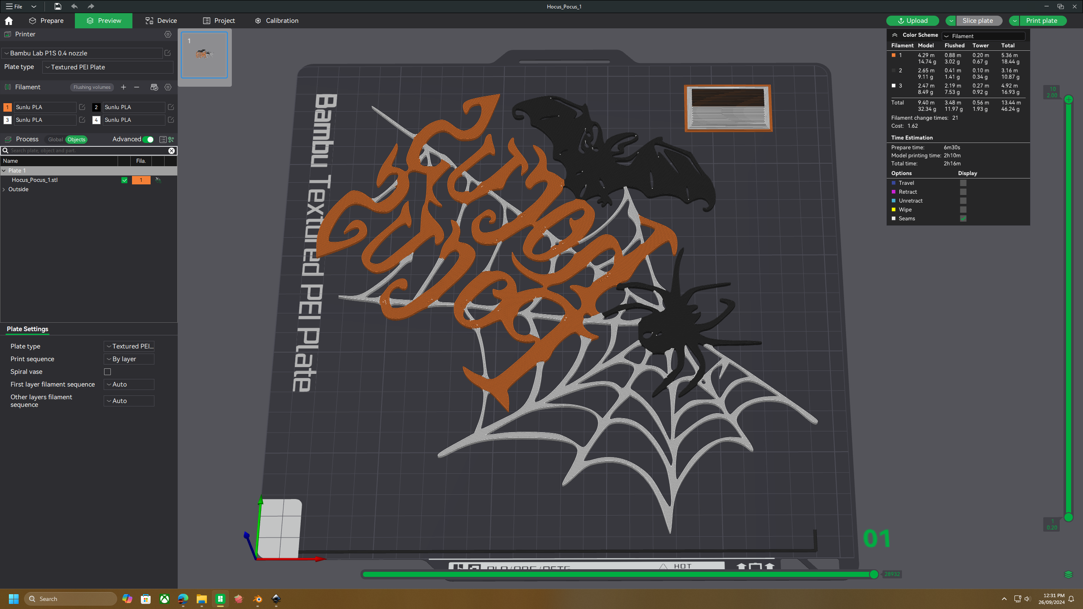
Task: Click the layers icon below vertical slider
Action: tap(1069, 574)
